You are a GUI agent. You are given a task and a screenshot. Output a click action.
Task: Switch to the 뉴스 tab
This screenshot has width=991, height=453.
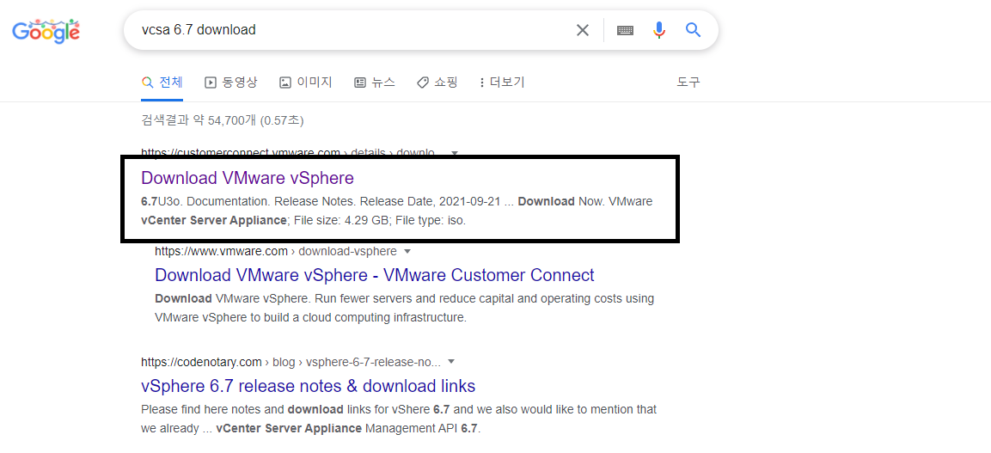pyautogui.click(x=375, y=83)
